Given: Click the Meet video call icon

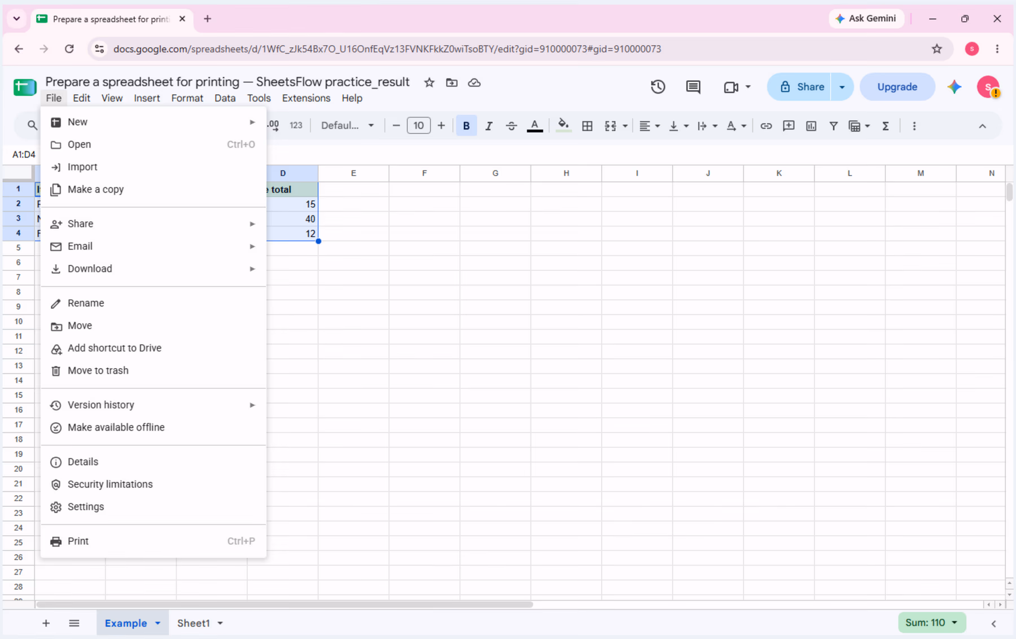Looking at the screenshot, I should (x=731, y=87).
